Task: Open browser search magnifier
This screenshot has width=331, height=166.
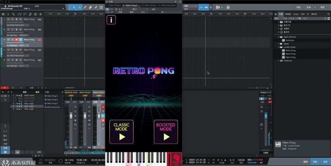Action: tap(329, 14)
